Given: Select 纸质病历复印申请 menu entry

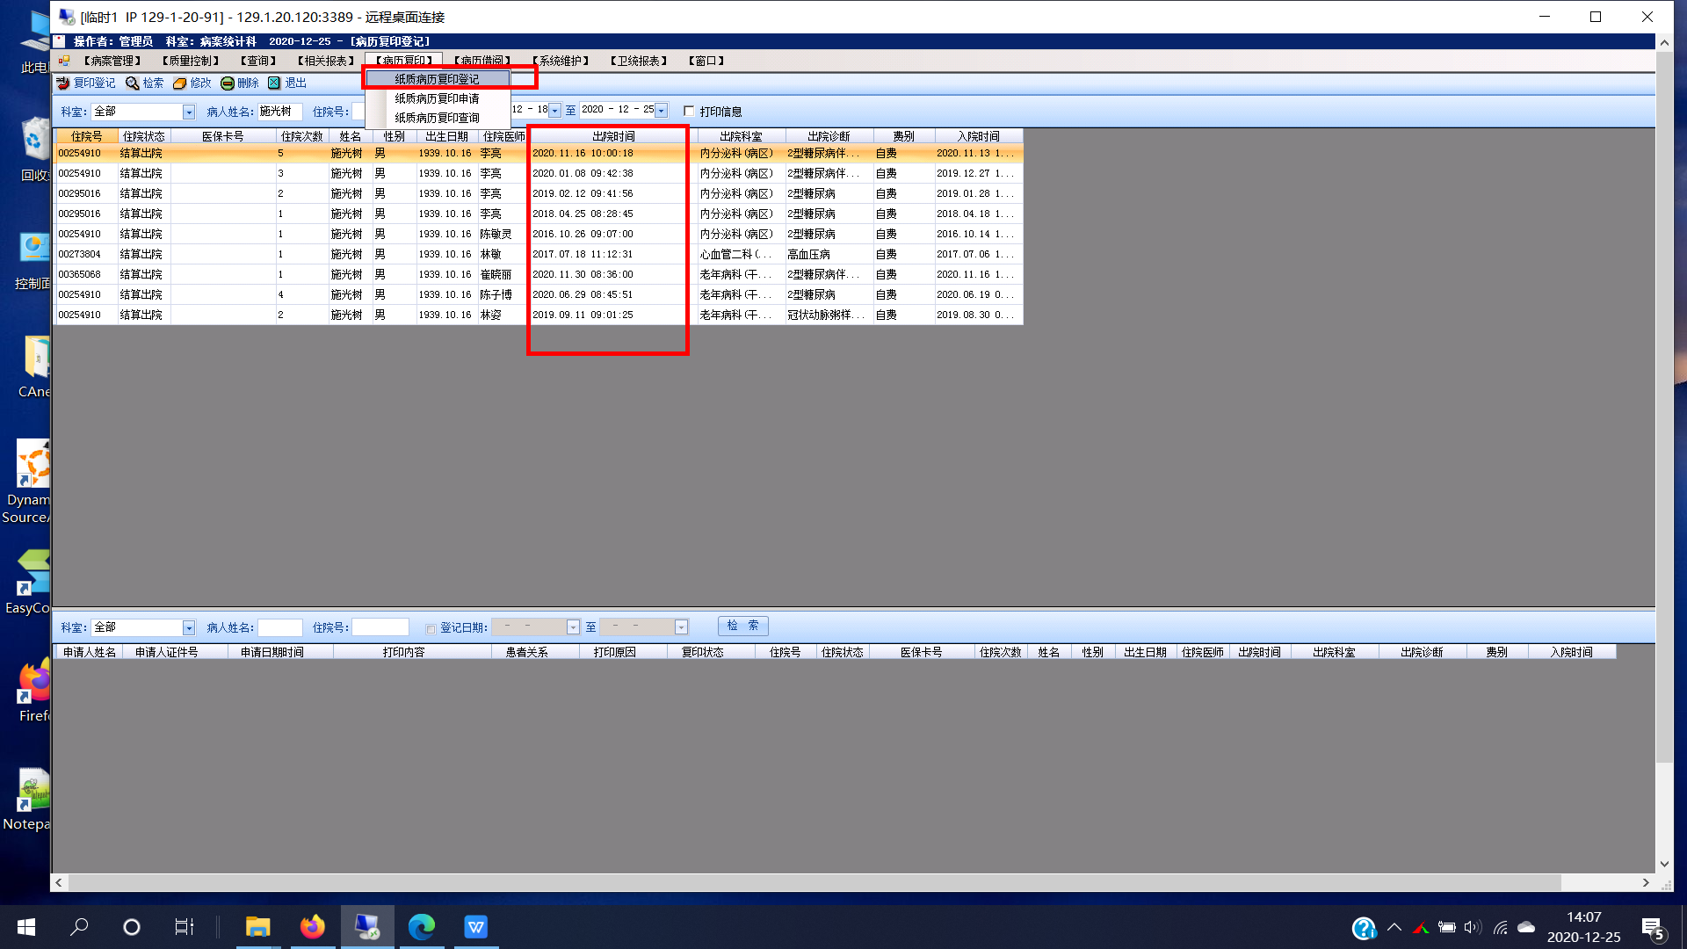Looking at the screenshot, I should 437,98.
